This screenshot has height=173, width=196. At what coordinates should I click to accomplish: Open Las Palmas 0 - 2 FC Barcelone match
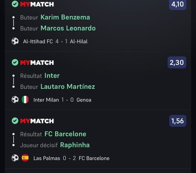(x=71, y=158)
